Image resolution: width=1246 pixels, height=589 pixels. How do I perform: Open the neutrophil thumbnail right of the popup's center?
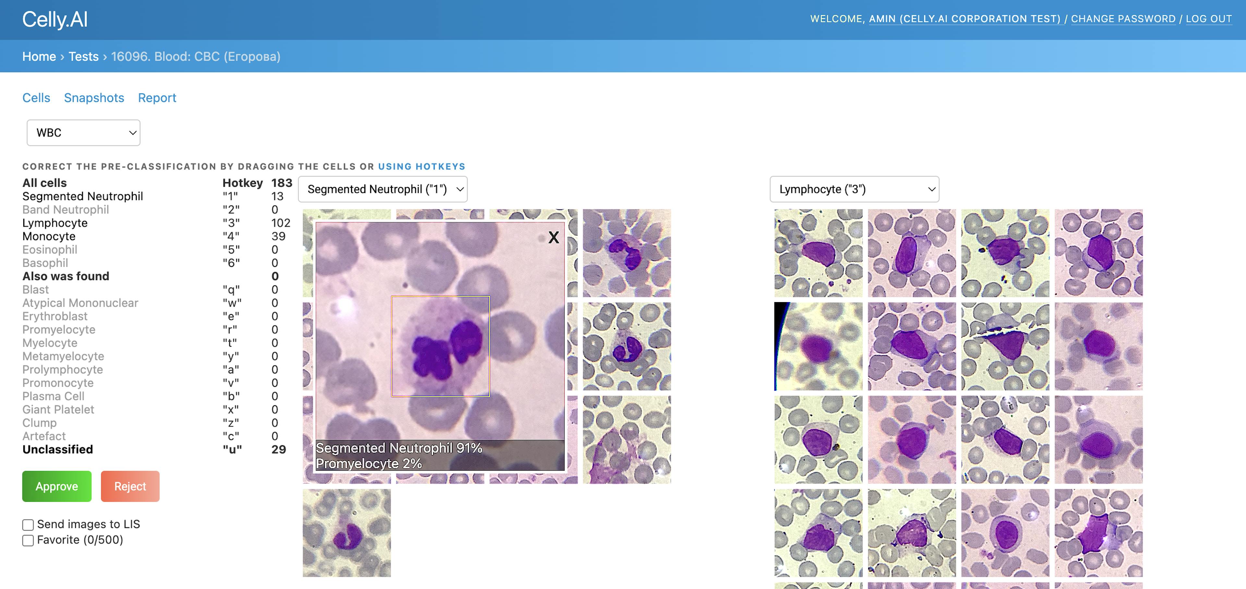627,346
